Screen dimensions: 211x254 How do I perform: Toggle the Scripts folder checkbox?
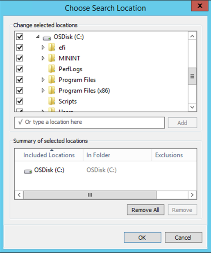tap(20, 101)
